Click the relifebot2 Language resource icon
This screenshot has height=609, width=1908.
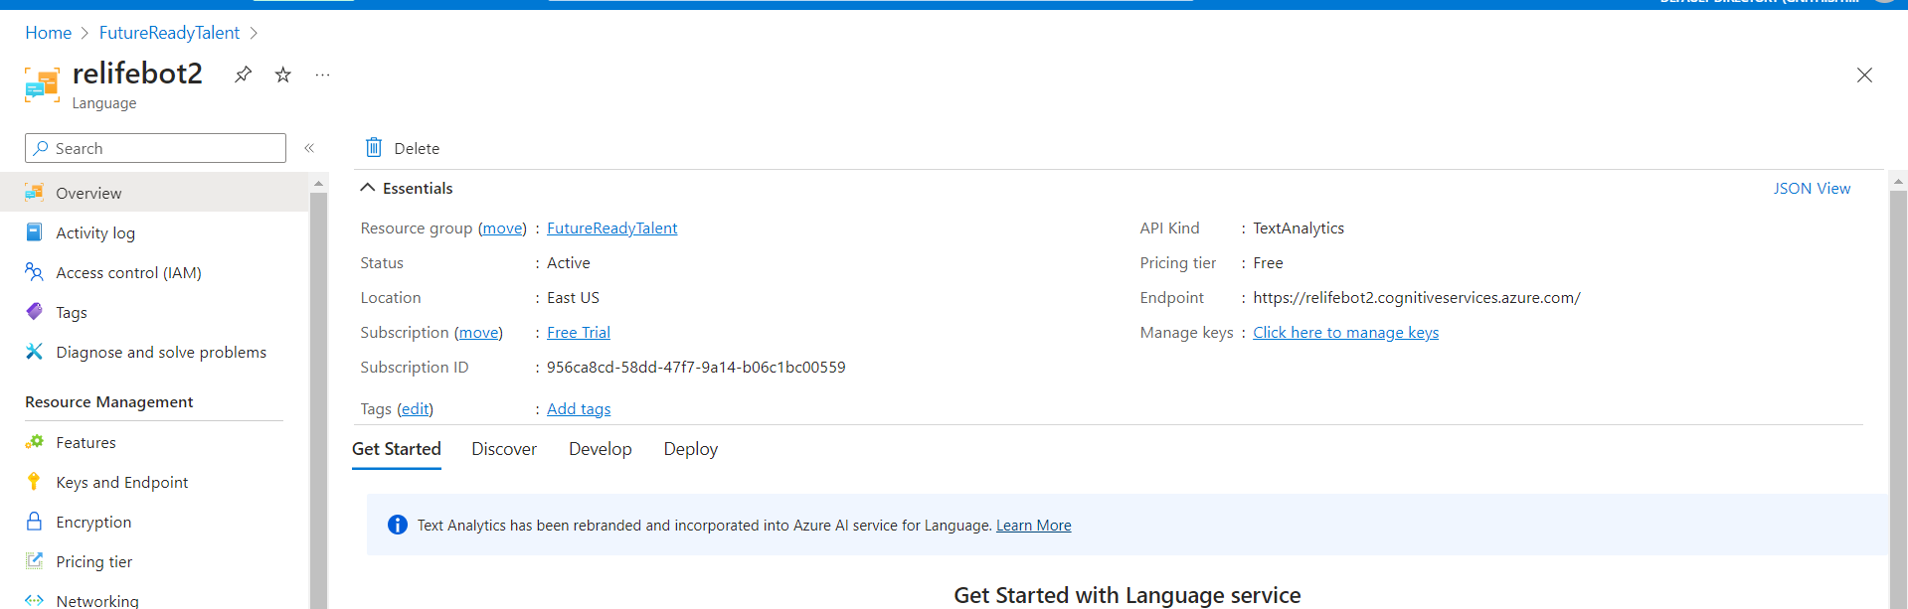(42, 85)
